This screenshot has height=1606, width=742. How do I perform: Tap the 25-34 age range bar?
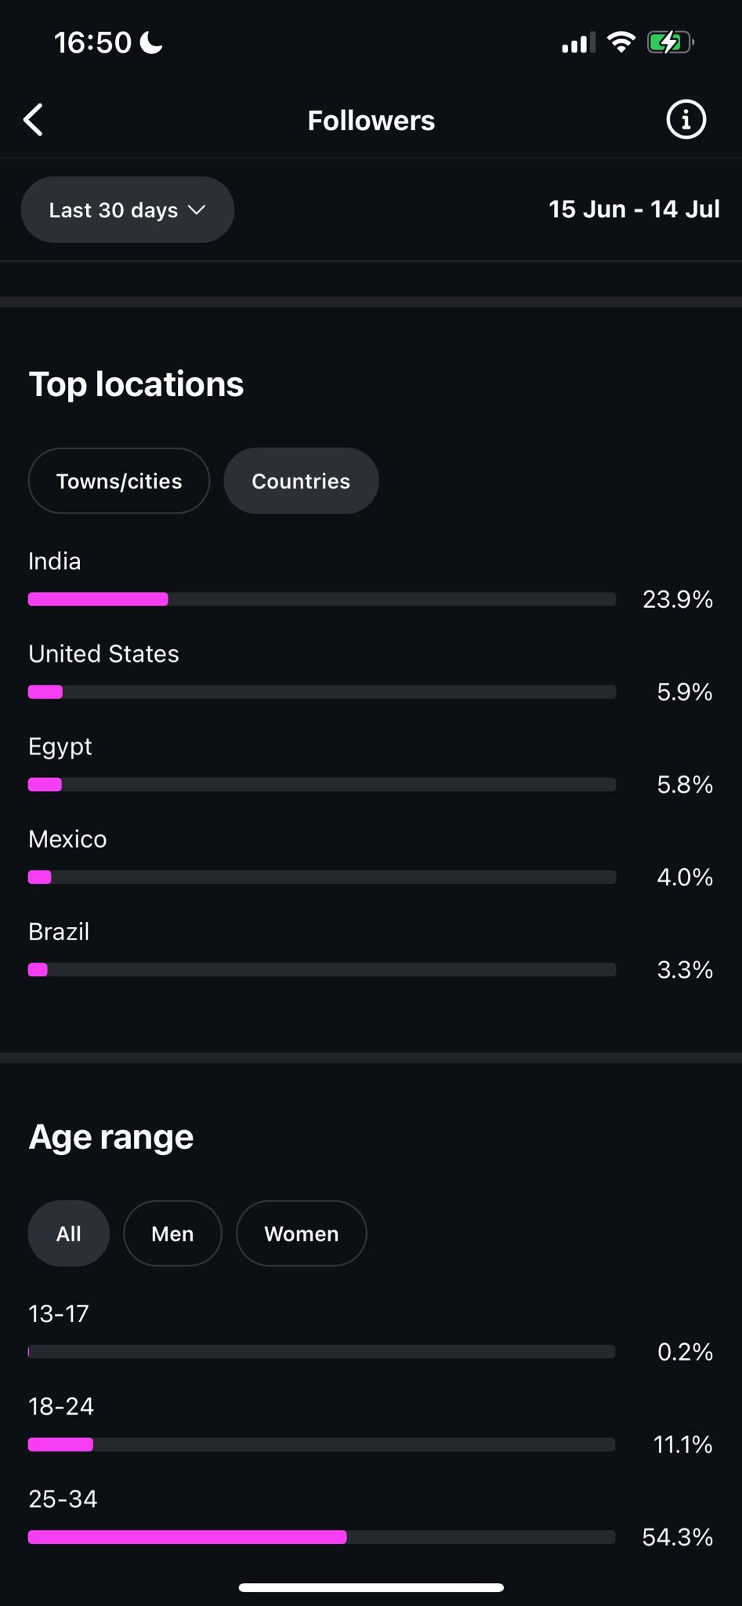click(x=321, y=1537)
